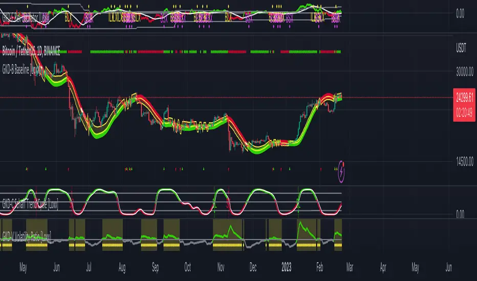
Task: Select the GKD-B Baseline indicator legend
Action: [20, 70]
